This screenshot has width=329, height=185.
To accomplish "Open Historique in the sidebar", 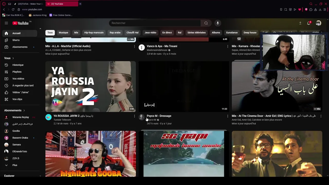I will point(20,65).
